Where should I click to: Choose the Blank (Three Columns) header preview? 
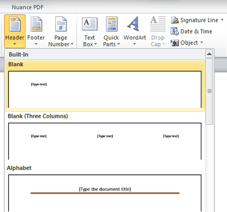click(105, 141)
